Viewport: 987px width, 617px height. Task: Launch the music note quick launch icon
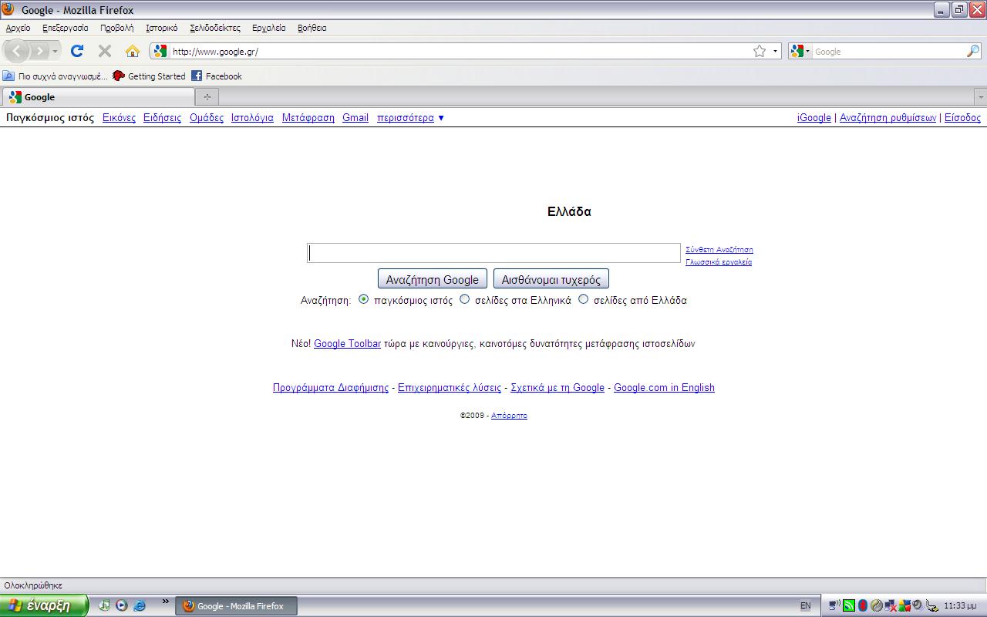tap(104, 605)
